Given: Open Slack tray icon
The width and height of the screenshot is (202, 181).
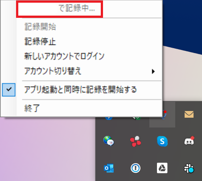Looking at the screenshot, I should 189,168.
